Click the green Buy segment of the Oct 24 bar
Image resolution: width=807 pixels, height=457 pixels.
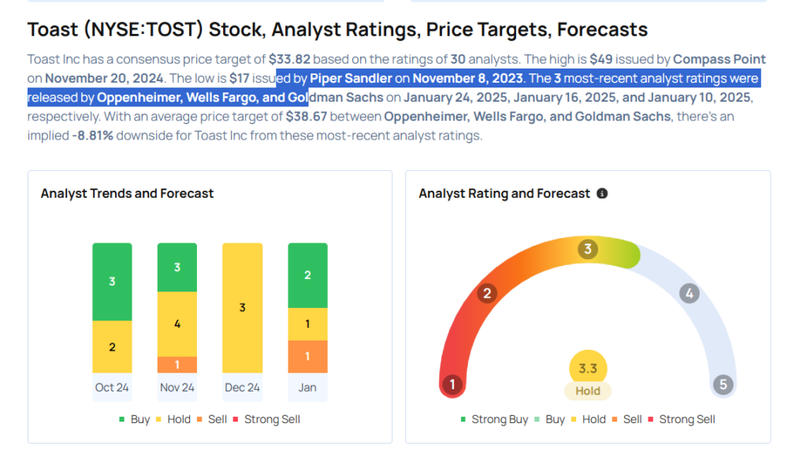point(112,281)
